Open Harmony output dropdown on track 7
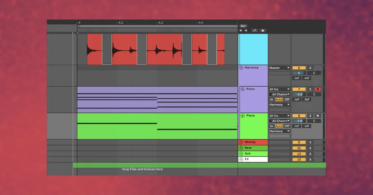 (279, 105)
